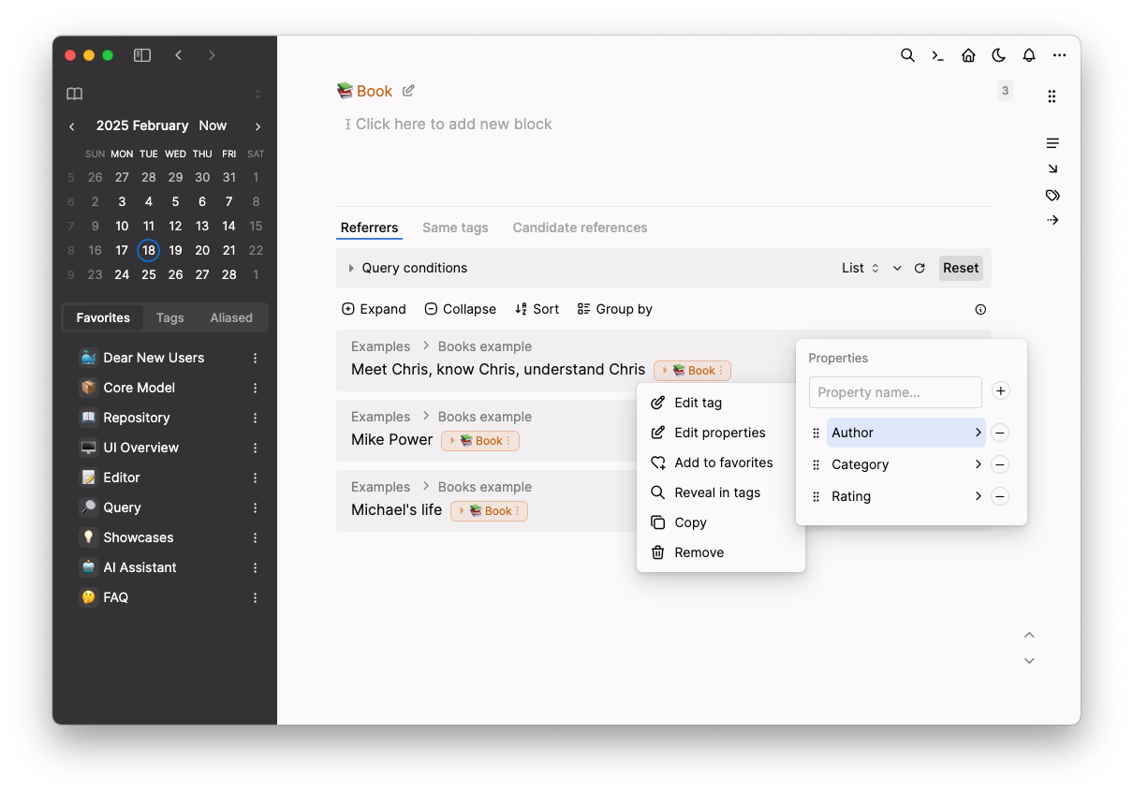The width and height of the screenshot is (1133, 794).
Task: Go forward with the right arrow
Action: pos(212,55)
